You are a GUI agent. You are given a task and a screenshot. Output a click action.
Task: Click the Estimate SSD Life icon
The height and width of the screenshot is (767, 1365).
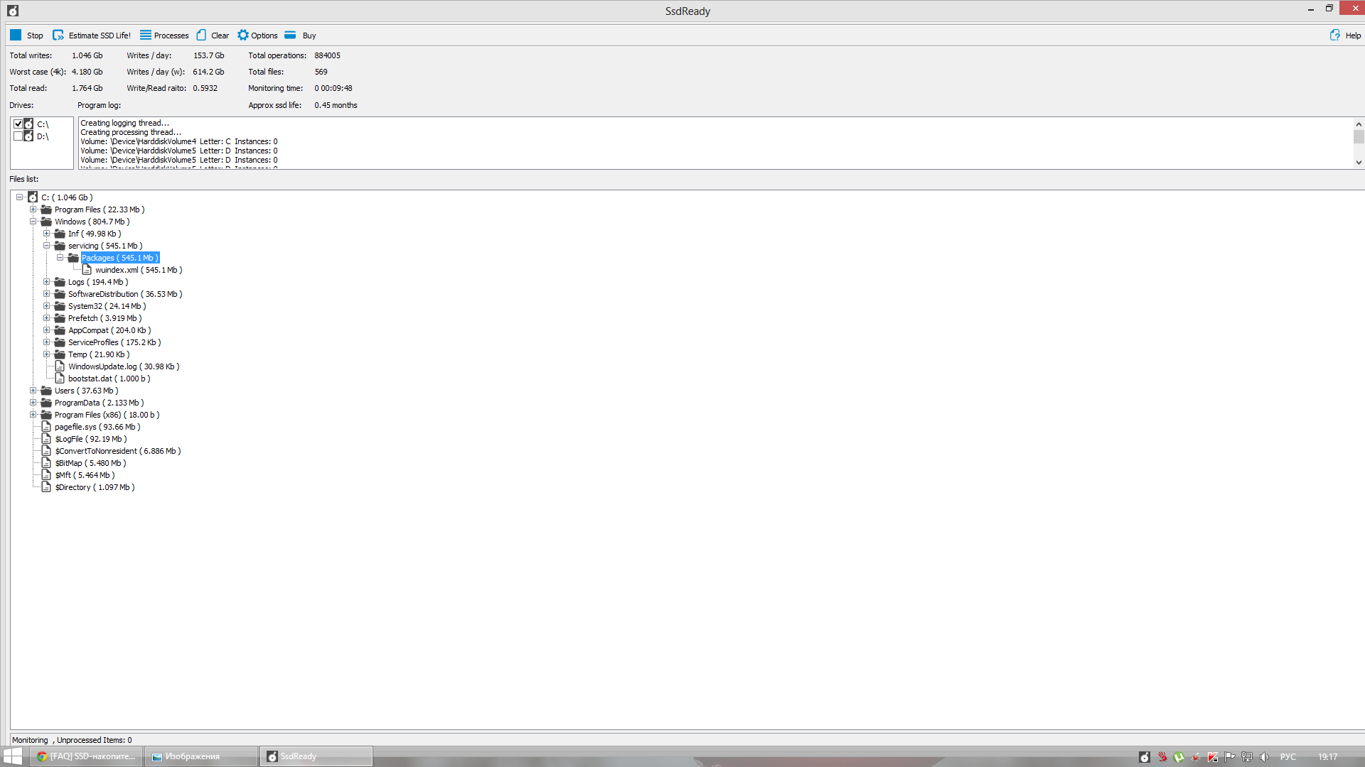58,35
